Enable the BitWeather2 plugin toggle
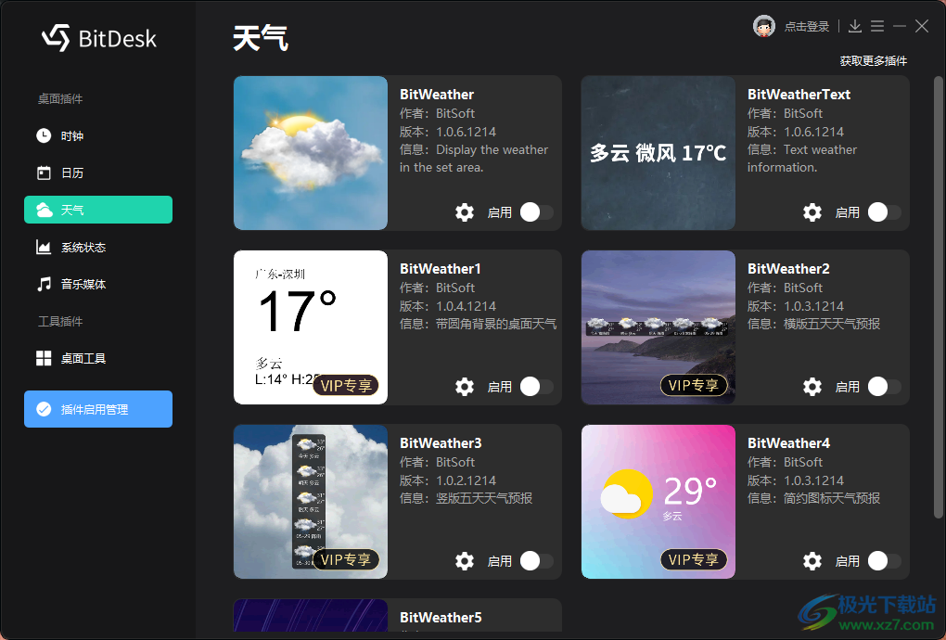The image size is (946, 640). [x=884, y=387]
